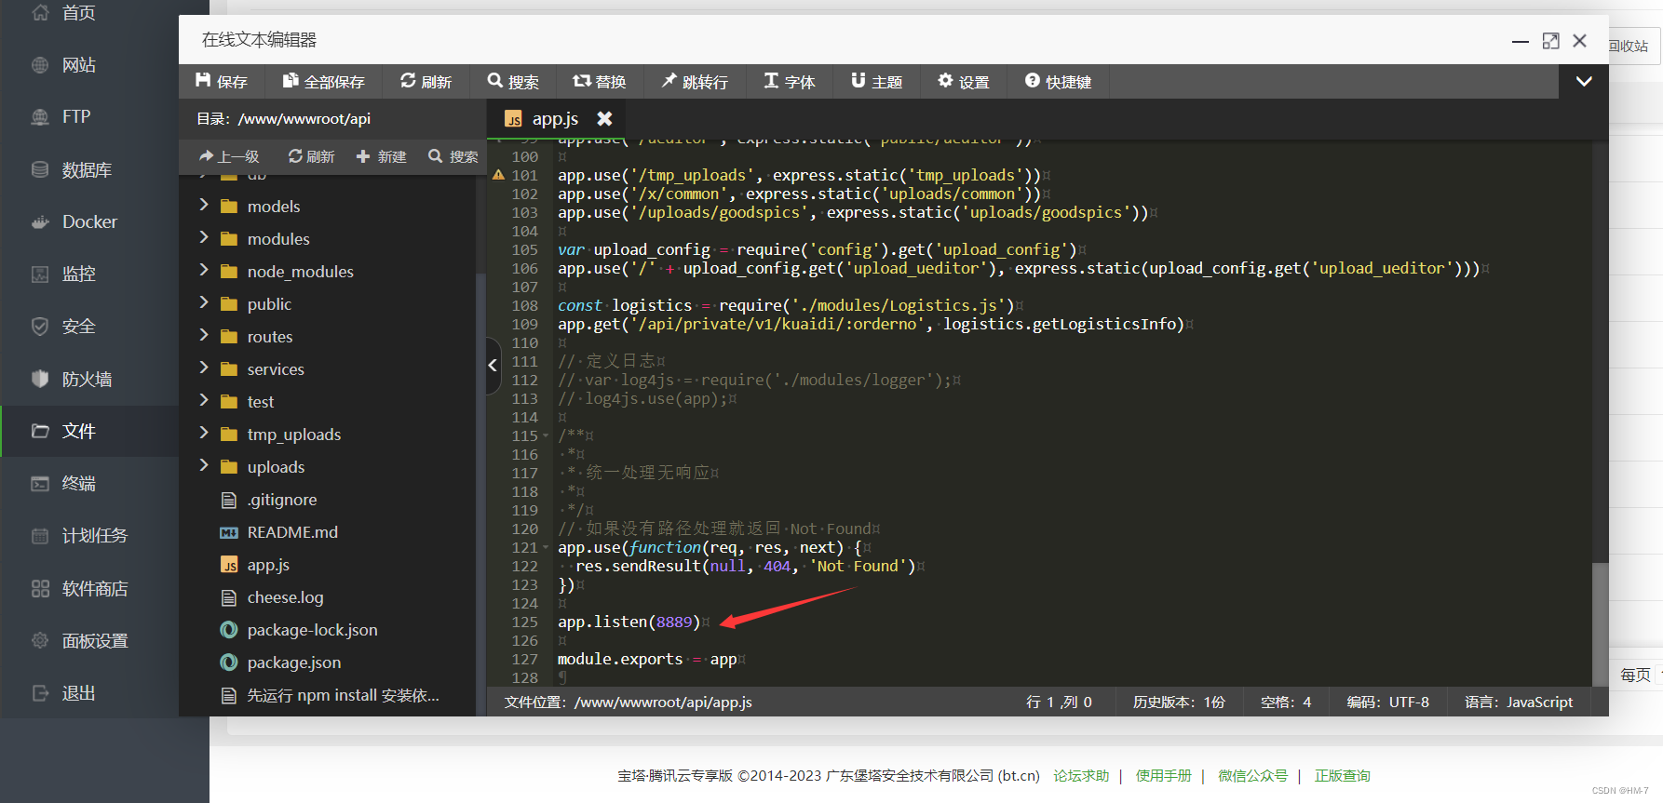Click the warning icon on line 101
The width and height of the screenshot is (1663, 803).
[x=498, y=175]
